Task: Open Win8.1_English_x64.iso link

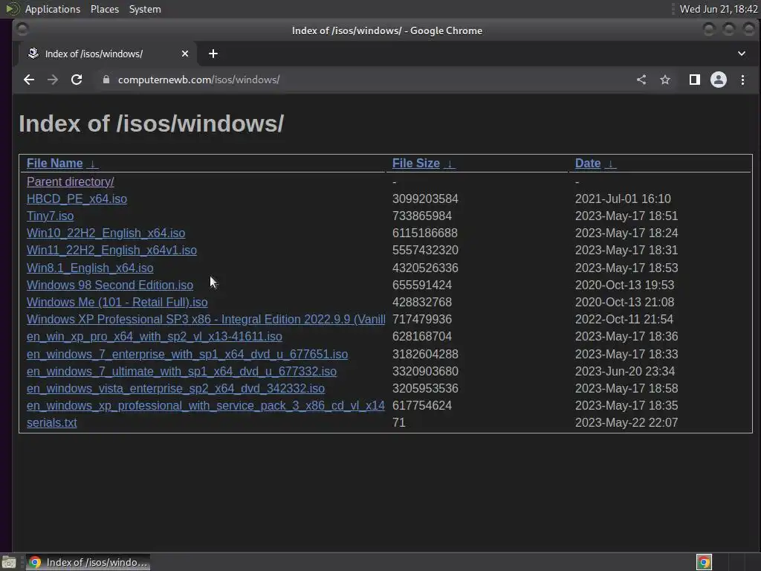Action: tap(90, 268)
